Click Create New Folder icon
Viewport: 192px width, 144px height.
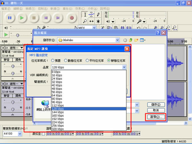click(x=136, y=40)
